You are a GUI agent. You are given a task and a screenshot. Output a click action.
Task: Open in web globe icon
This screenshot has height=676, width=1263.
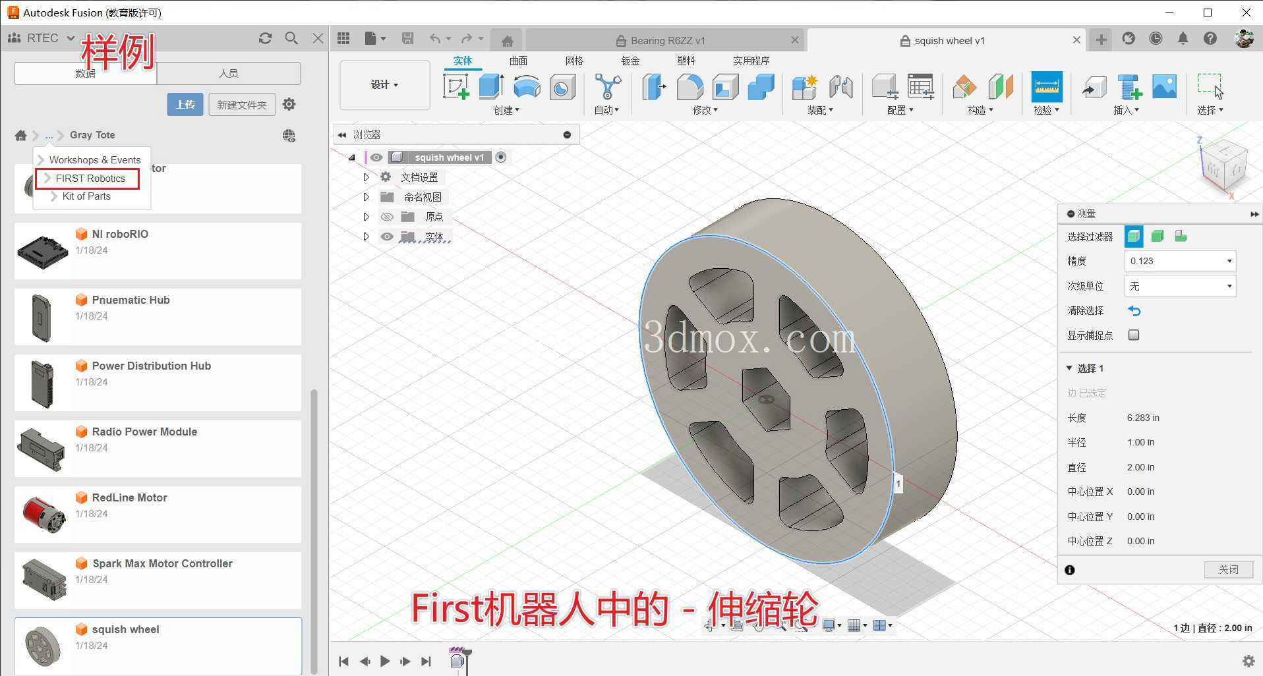tap(289, 136)
